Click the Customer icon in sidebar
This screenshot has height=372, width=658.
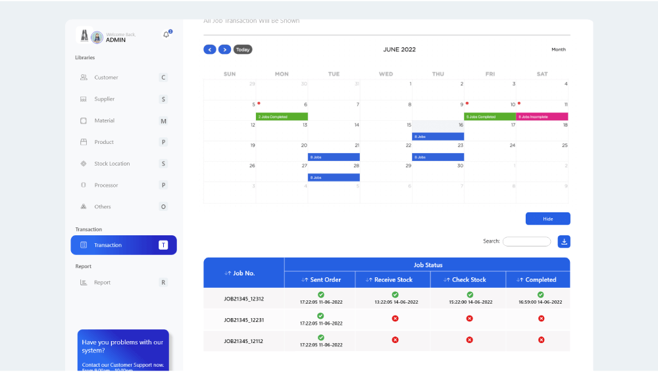(x=84, y=78)
